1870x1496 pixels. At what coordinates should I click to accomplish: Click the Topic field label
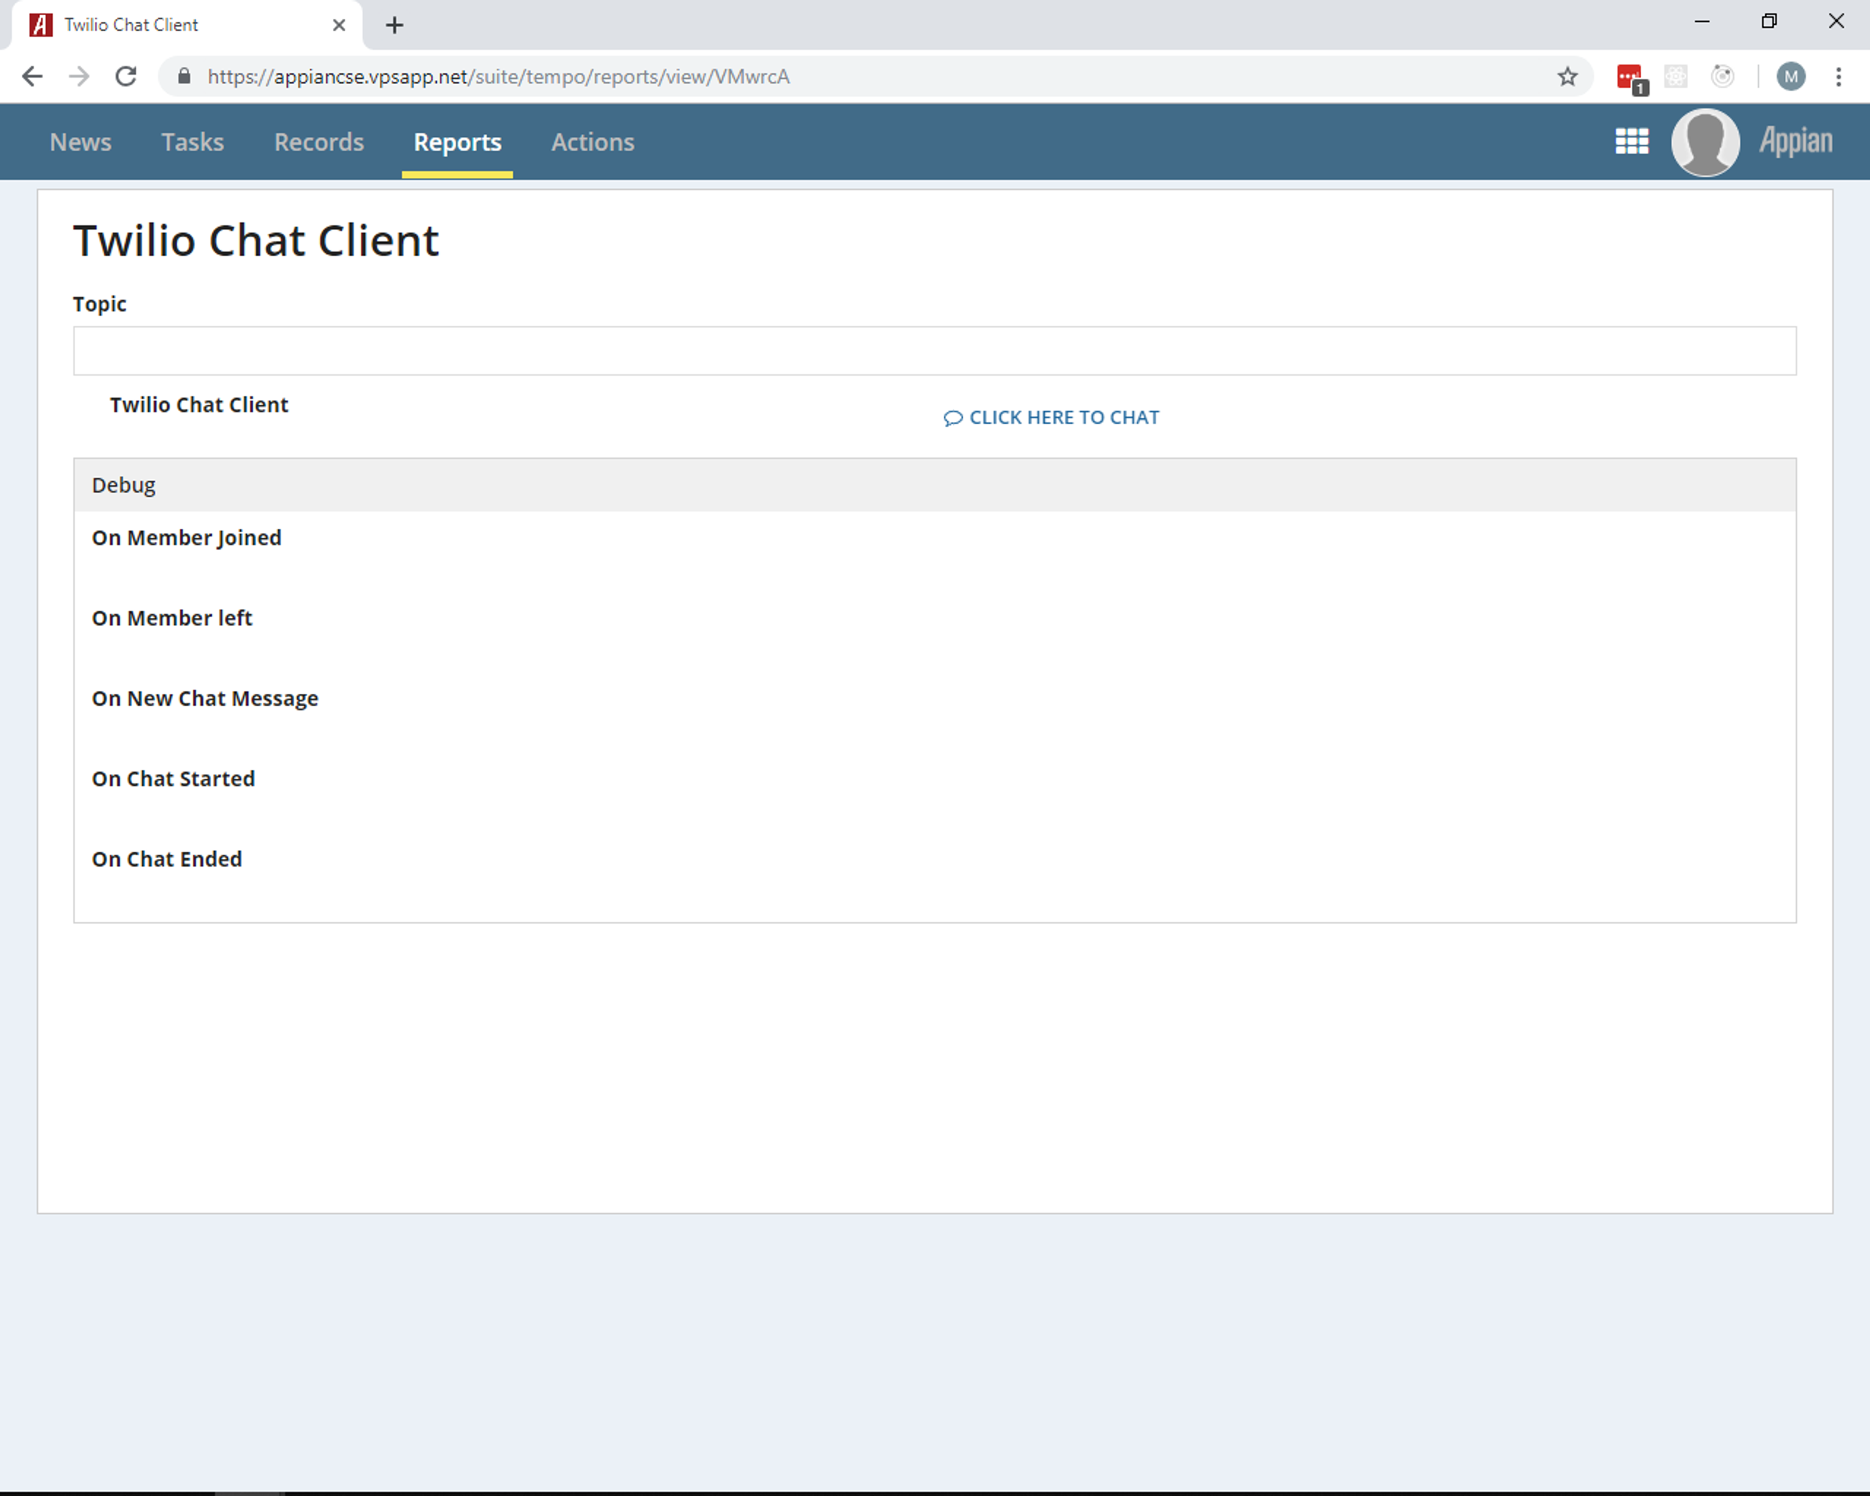[x=100, y=304]
